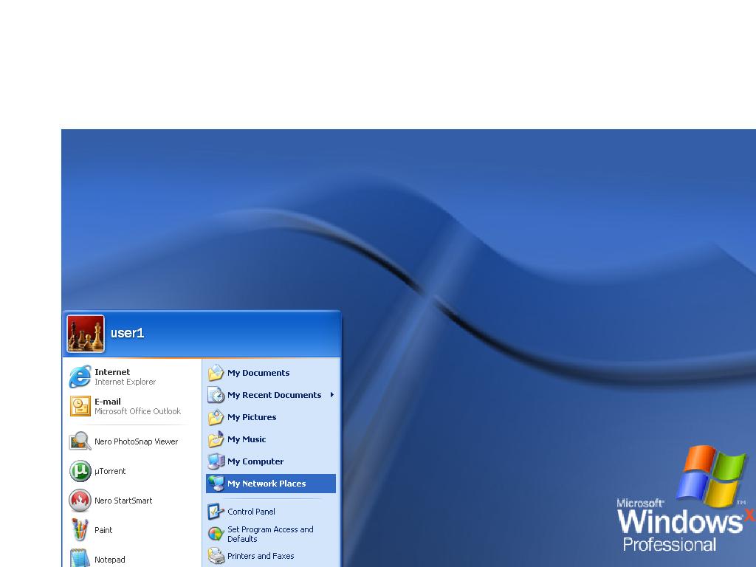
Task: Choose Set Program Access and Defaults
Action: (269, 534)
